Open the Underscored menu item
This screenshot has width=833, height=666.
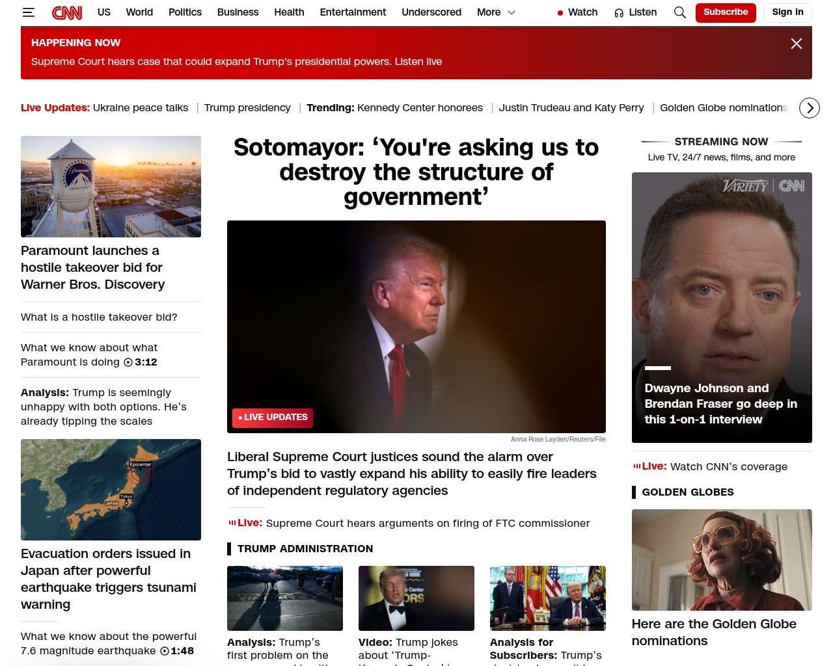click(x=431, y=12)
